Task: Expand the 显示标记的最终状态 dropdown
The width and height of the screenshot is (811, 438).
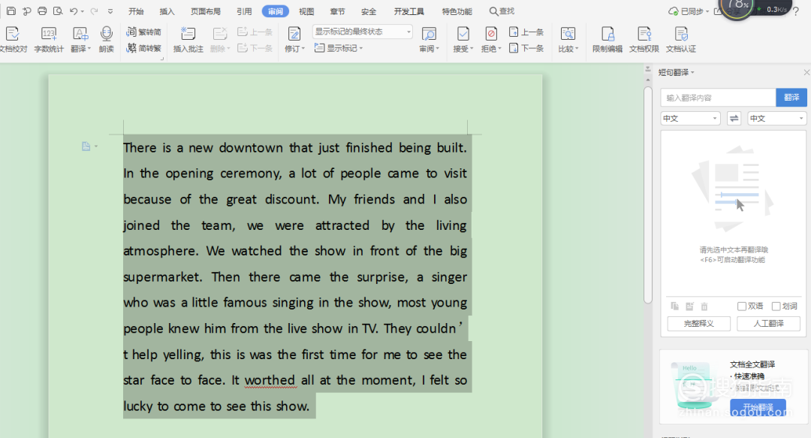Action: tap(363, 32)
